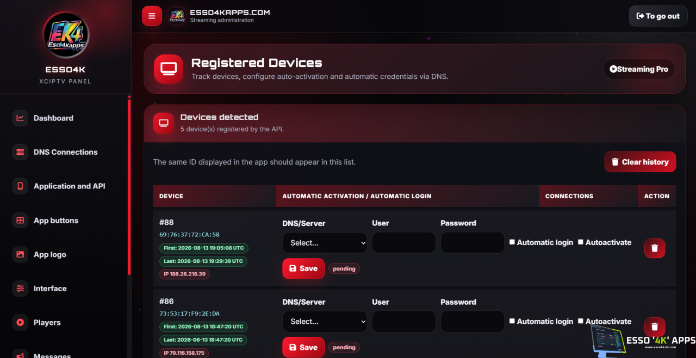Enable Autoactivate for device #88
Viewport: 696px width, 358px height.
(581, 242)
